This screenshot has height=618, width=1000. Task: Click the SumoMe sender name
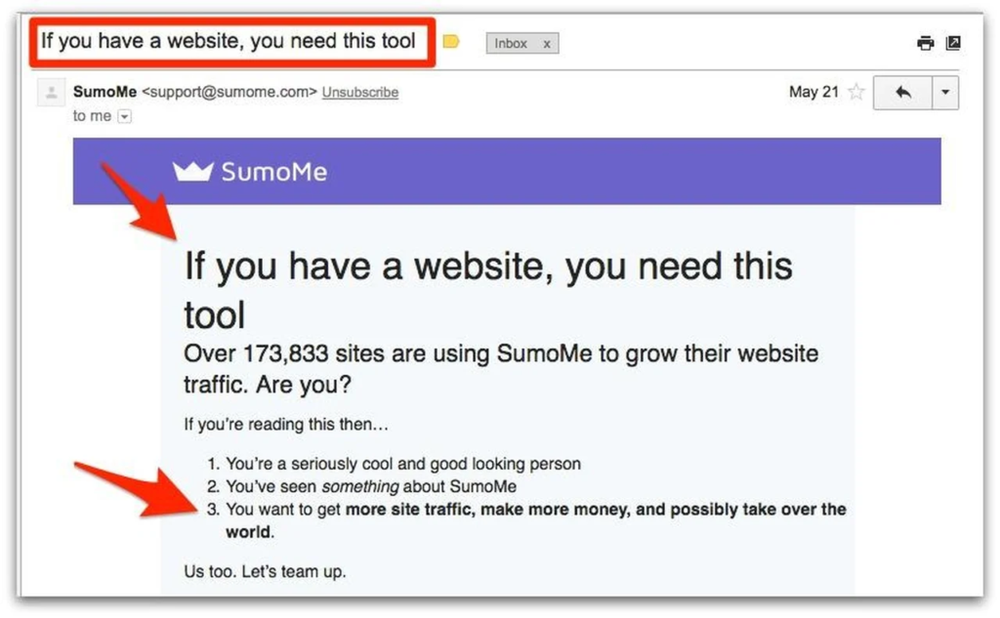pos(101,91)
